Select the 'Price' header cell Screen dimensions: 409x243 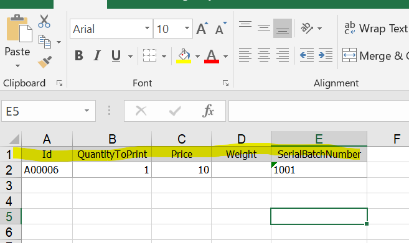(182, 154)
